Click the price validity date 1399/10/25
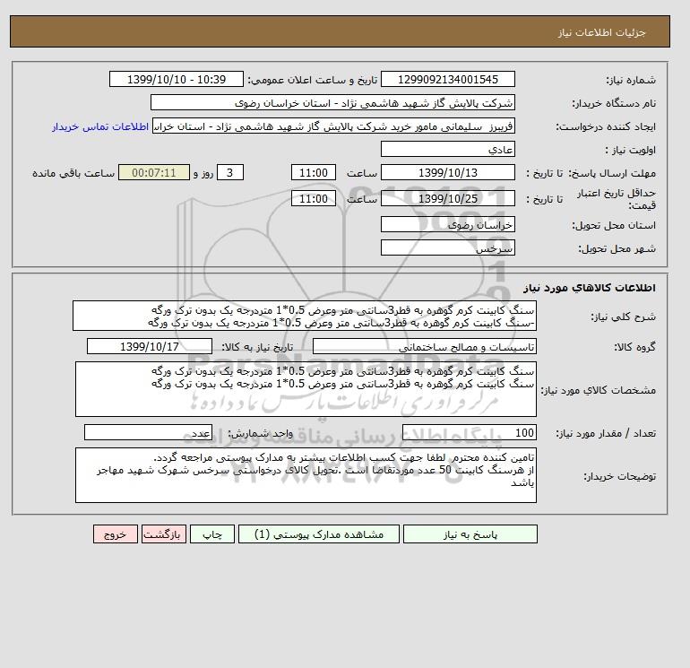Image resolution: width=690 pixels, height=668 pixels. [447, 198]
